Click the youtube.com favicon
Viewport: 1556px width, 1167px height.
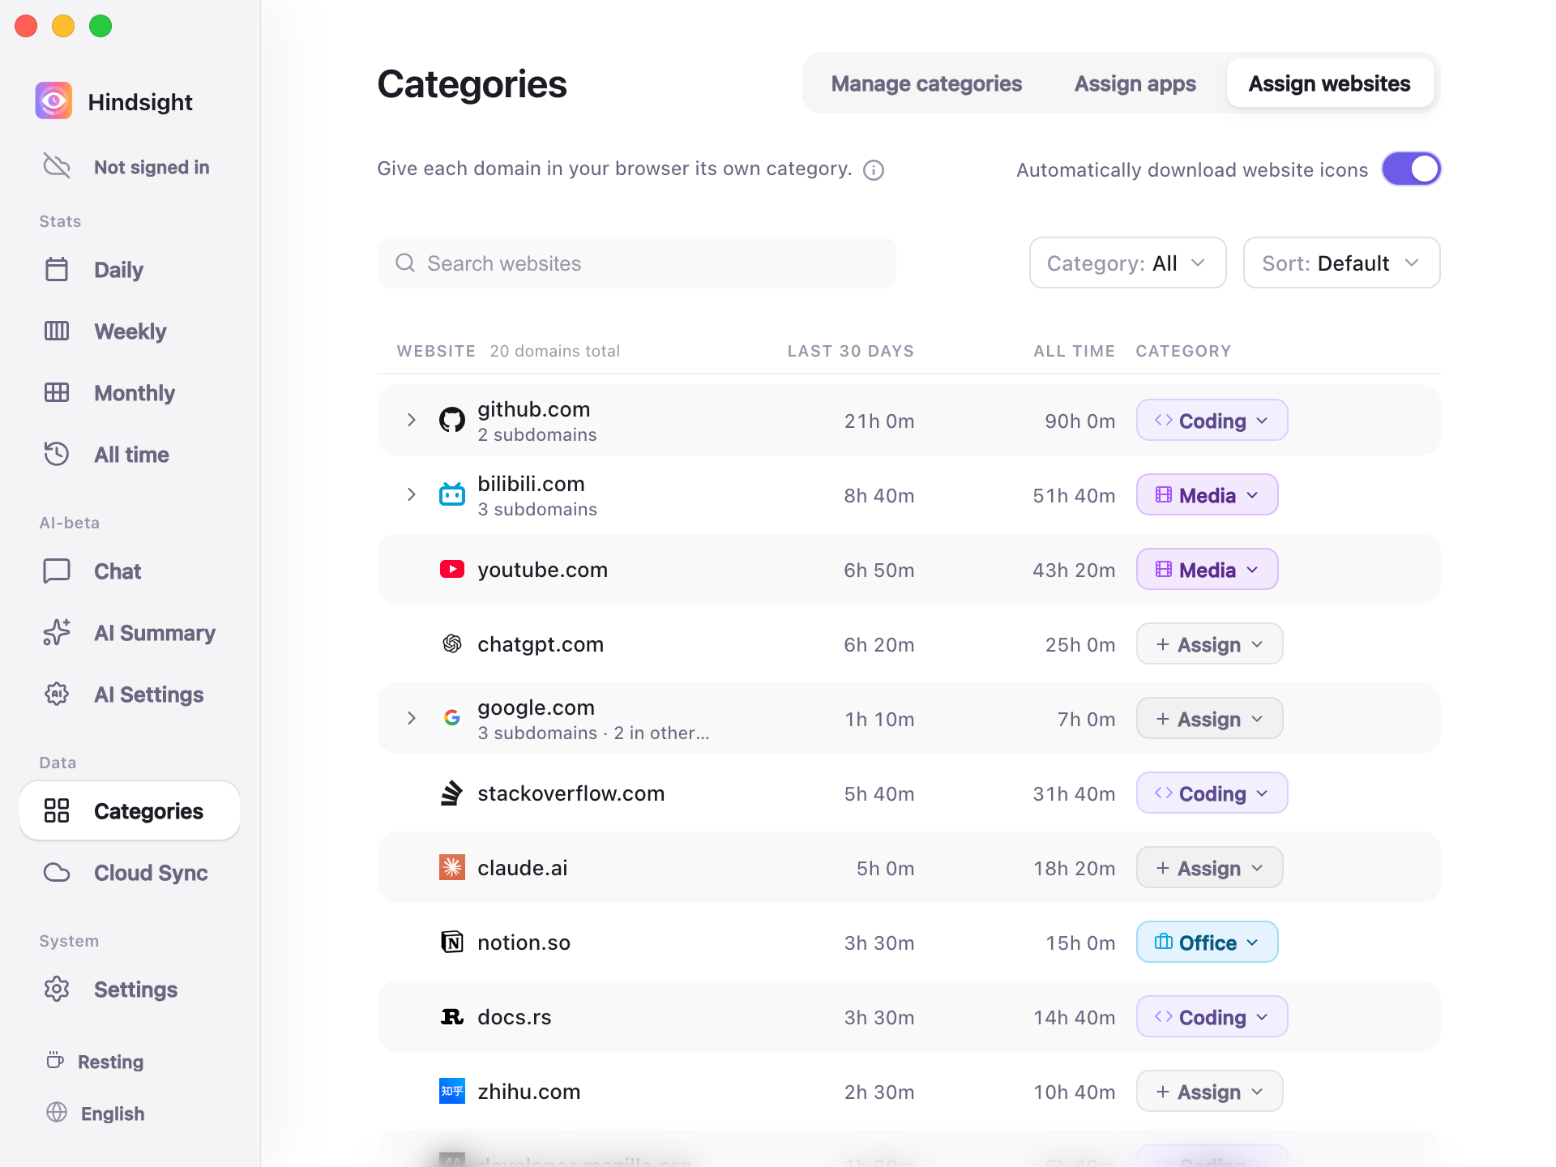[x=452, y=569]
